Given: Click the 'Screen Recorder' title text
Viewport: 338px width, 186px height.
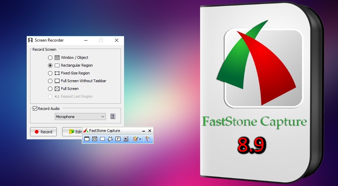Looking at the screenshot, I should [x=49, y=40].
